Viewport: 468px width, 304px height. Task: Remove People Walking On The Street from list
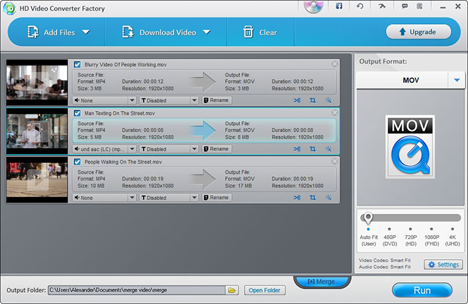click(x=334, y=161)
